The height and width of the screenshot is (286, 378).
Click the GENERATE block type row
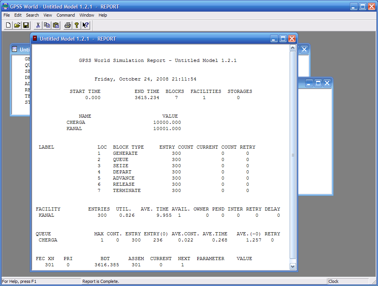[x=125, y=153]
